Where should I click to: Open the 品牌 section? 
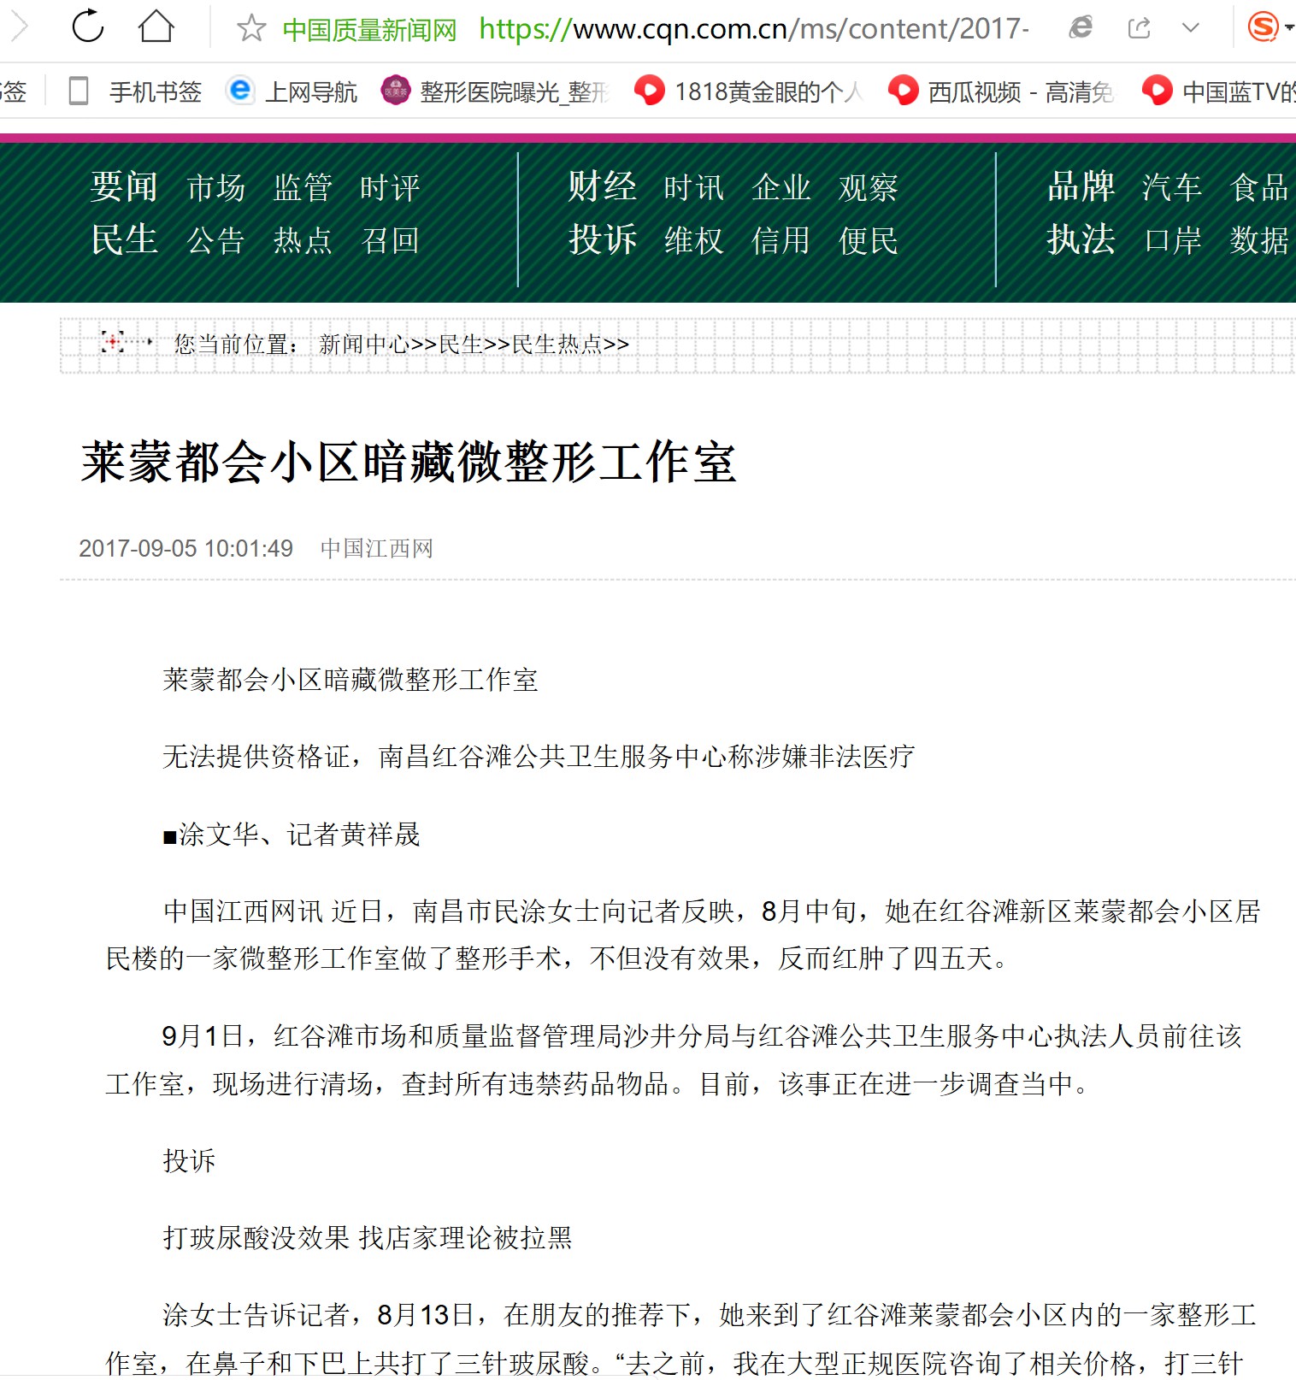coord(1081,186)
